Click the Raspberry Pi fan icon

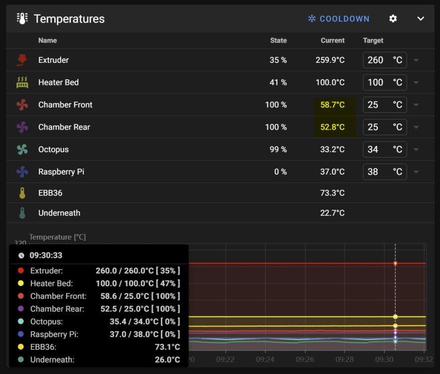click(x=22, y=172)
